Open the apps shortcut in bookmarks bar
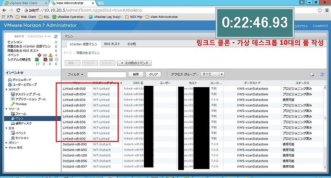The height and width of the screenshot is (178, 331). click(x=7, y=17)
